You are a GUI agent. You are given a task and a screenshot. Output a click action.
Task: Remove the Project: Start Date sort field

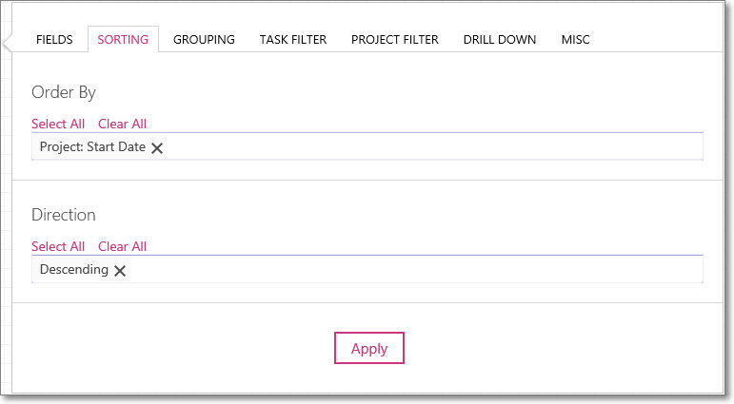157,148
